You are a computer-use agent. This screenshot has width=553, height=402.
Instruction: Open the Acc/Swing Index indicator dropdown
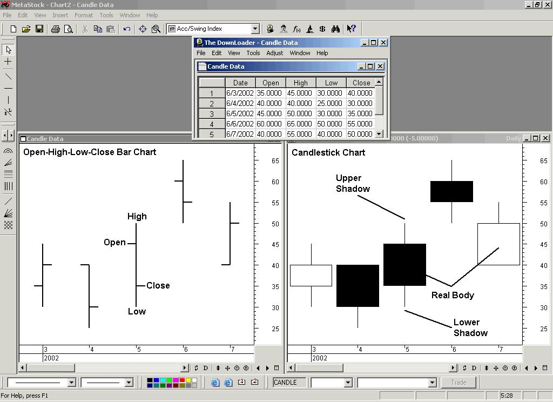pyautogui.click(x=256, y=29)
